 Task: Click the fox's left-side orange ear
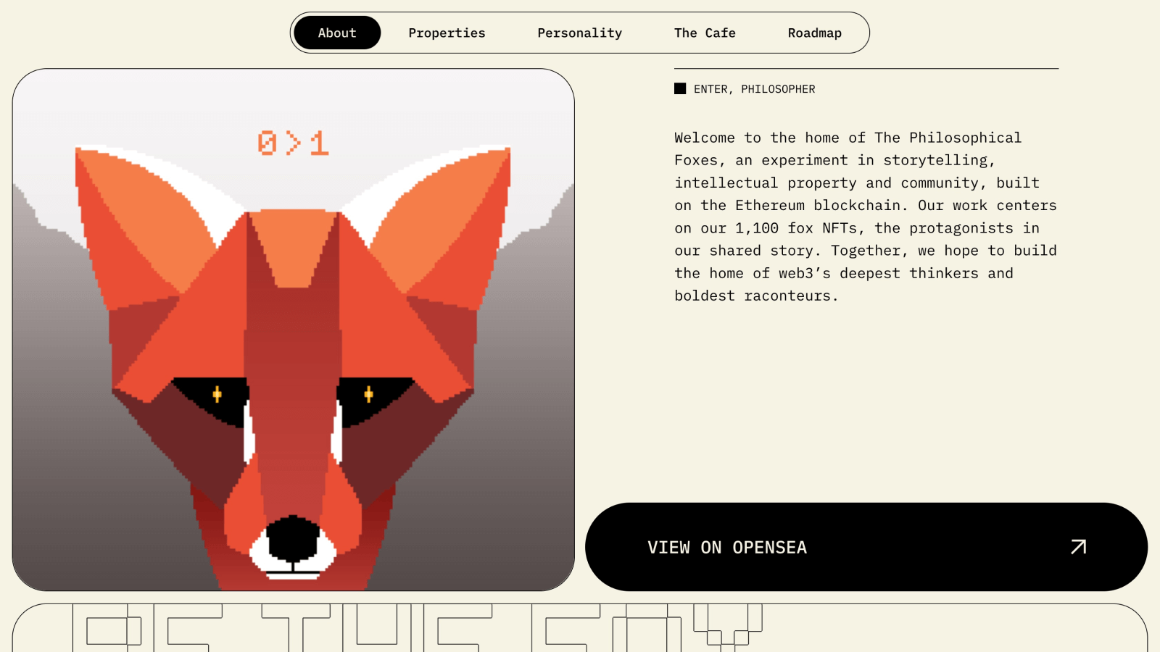click(x=145, y=225)
